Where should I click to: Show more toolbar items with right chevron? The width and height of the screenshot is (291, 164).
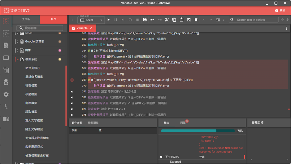coord(224,20)
